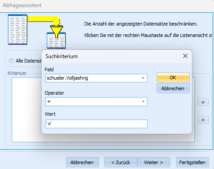Move criterion down with the arrow button
214x169 pixels.
point(203,120)
